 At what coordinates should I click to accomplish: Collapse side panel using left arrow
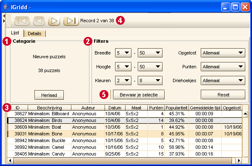pyautogui.click(x=4, y=16)
